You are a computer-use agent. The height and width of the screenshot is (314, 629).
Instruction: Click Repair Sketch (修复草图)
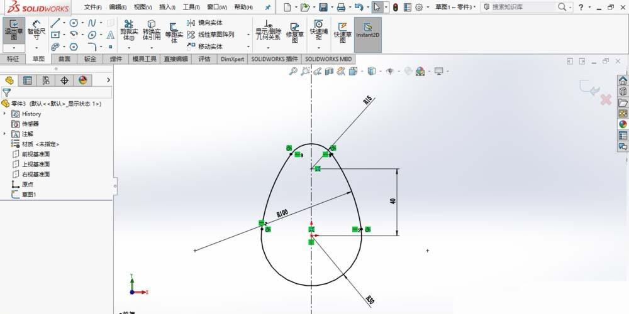(295, 32)
